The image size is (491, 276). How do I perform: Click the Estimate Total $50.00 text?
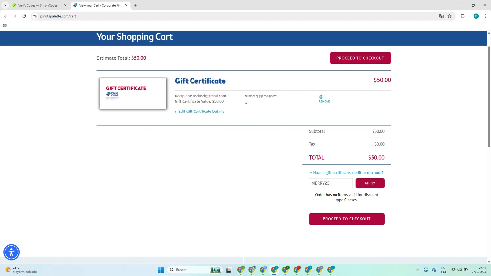tap(121, 58)
